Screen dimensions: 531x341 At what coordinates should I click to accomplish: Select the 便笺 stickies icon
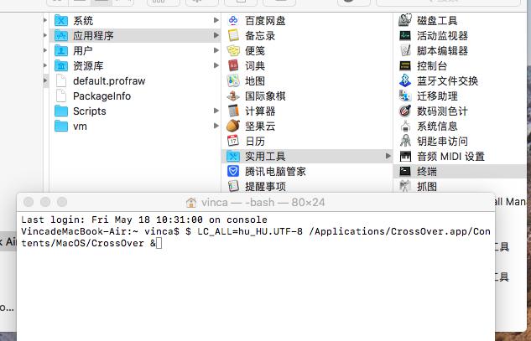[x=233, y=51]
